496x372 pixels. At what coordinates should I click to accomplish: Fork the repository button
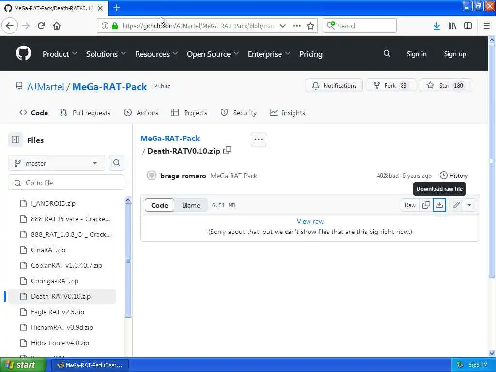(x=391, y=85)
